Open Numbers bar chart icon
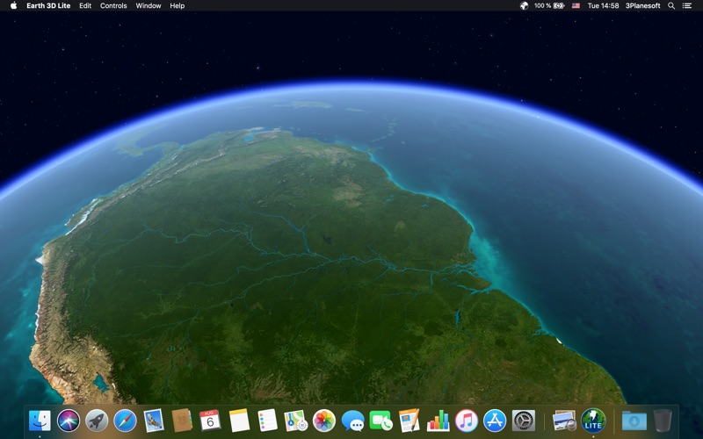Image resolution: width=703 pixels, height=439 pixels. (438, 421)
